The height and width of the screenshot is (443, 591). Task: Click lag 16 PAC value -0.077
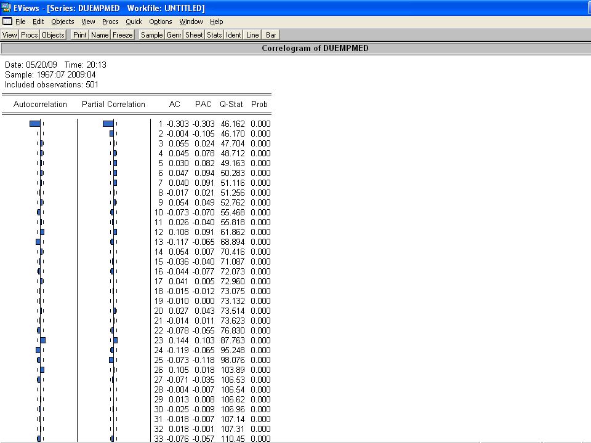(x=203, y=271)
